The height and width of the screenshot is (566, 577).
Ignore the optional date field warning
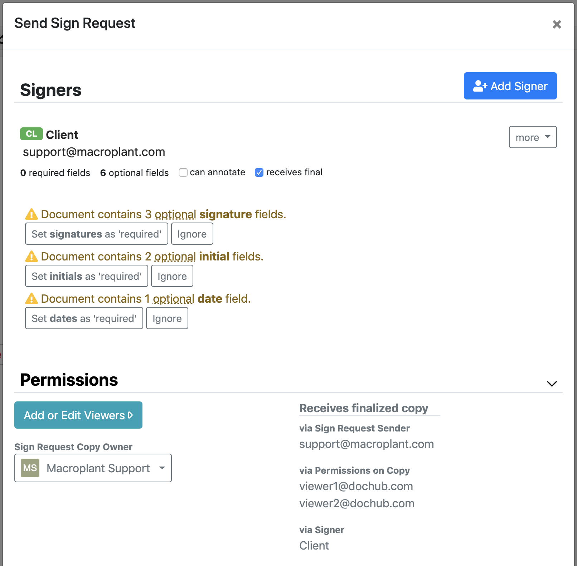point(167,318)
